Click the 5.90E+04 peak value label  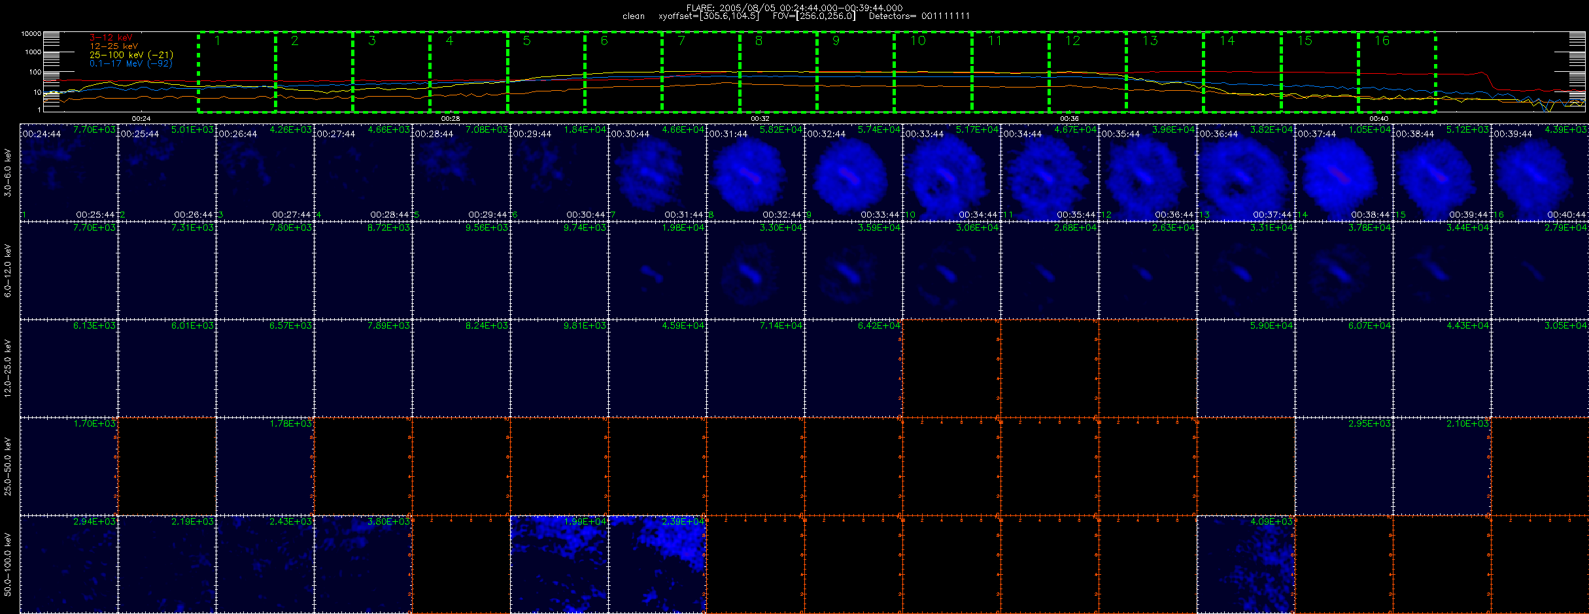1271,326
